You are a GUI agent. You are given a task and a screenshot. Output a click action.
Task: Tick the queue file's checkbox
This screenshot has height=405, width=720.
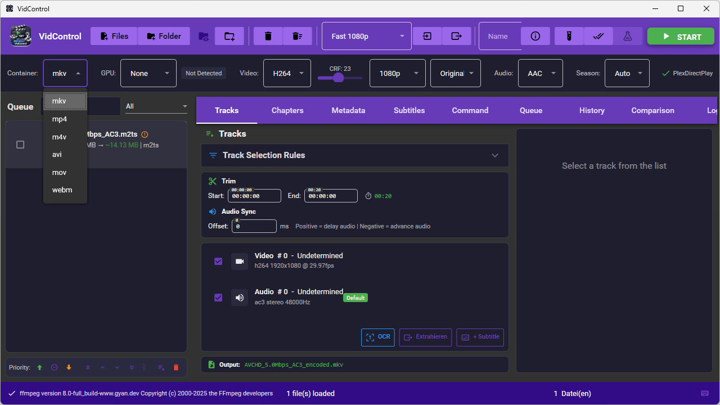tap(20, 145)
